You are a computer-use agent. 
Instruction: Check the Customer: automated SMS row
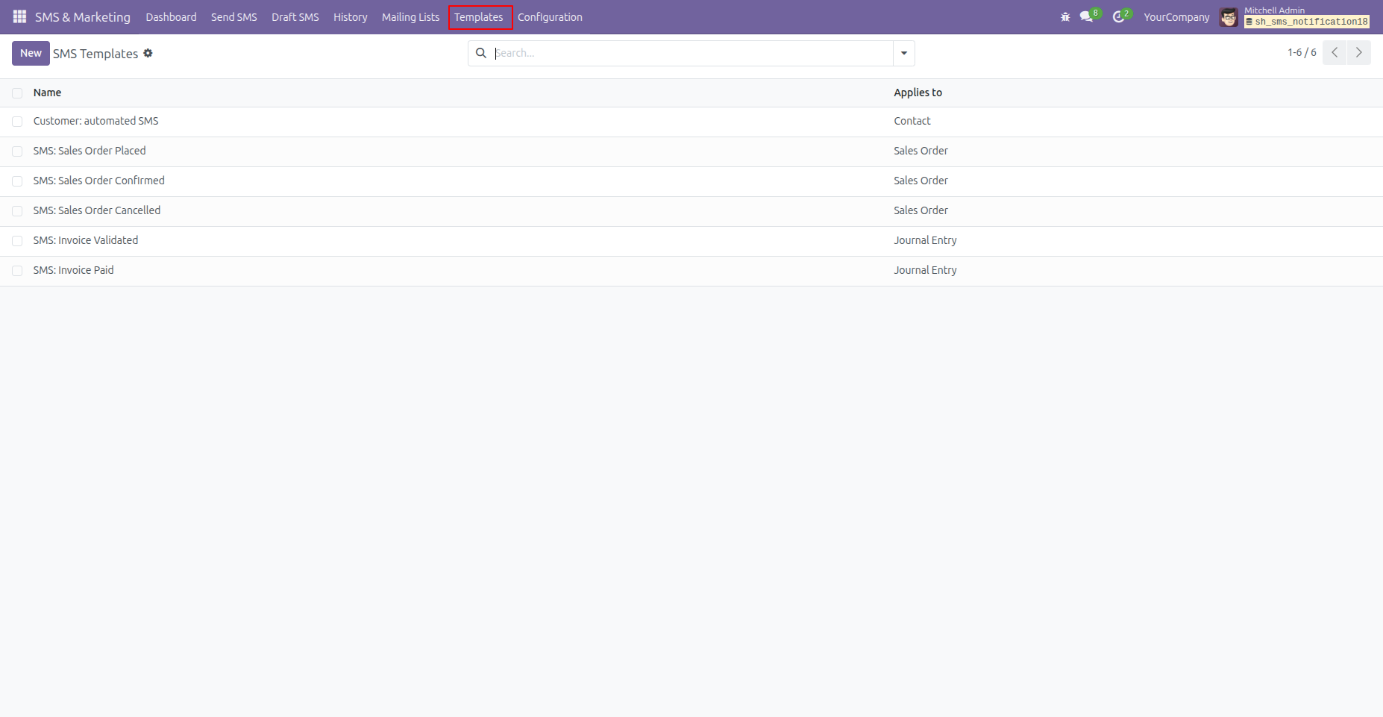coord(17,122)
